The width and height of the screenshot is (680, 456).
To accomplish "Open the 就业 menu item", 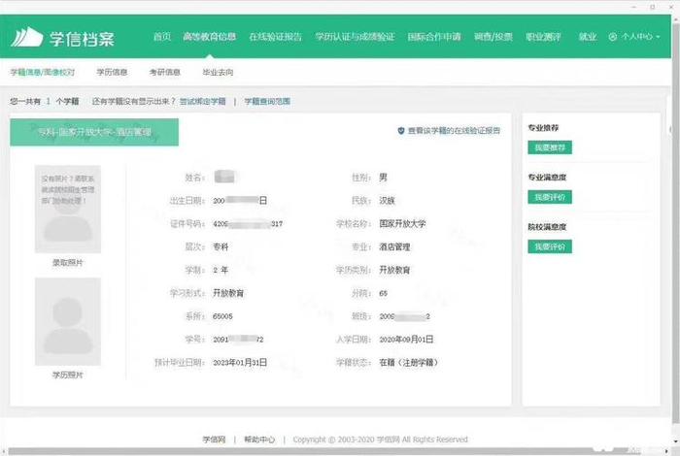I will click(588, 36).
